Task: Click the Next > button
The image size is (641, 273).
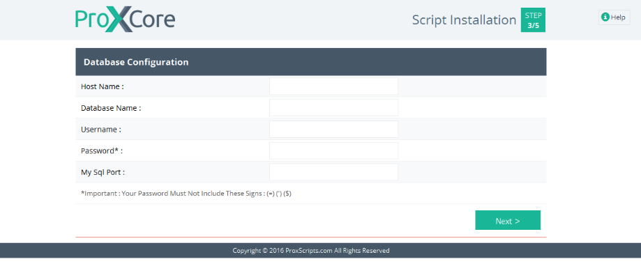Action: pyautogui.click(x=508, y=220)
